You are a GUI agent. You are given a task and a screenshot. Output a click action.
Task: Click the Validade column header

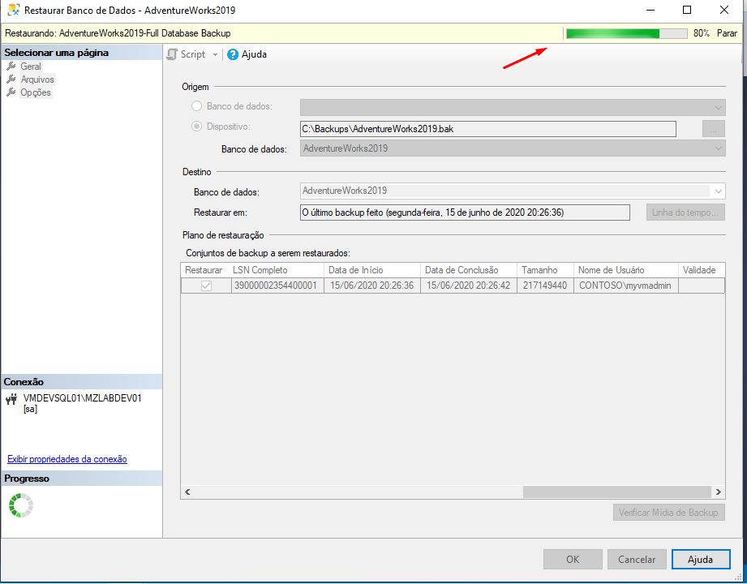click(x=702, y=270)
